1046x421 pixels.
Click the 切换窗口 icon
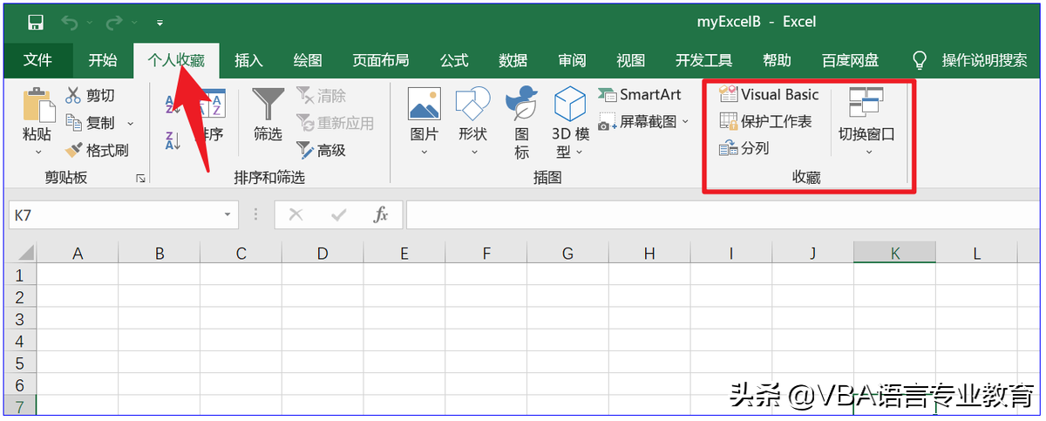tap(866, 103)
